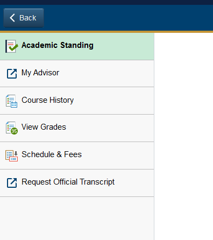Click the Schedule & Fees icon

tap(11, 156)
